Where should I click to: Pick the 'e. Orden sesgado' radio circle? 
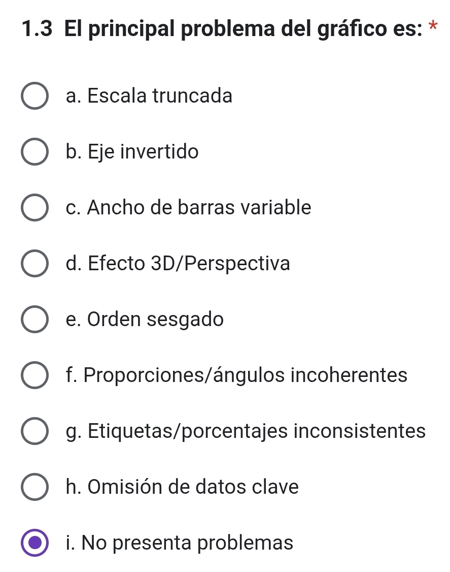click(x=35, y=320)
